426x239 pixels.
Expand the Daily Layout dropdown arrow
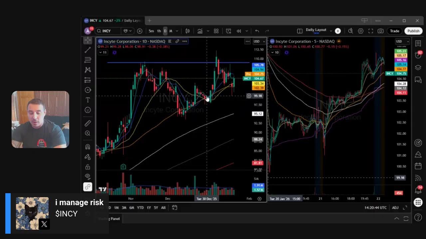click(x=331, y=31)
